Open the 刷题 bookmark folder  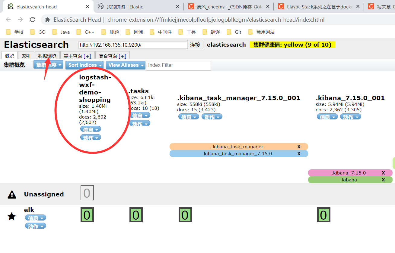[110, 32]
